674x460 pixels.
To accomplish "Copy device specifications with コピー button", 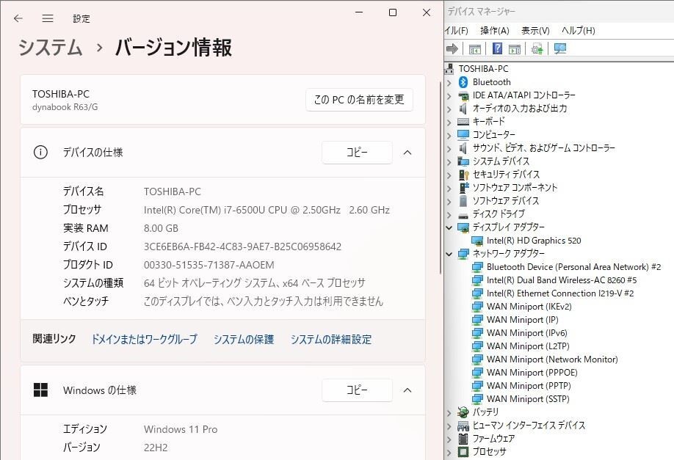I will pos(357,152).
